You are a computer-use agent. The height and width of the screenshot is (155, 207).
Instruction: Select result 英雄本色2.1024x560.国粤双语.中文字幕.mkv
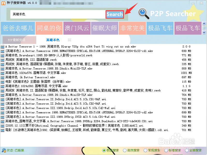pyautogui.click(x=36, y=86)
